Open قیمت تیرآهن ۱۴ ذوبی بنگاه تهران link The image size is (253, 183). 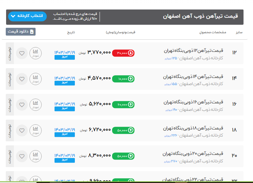click(193, 76)
